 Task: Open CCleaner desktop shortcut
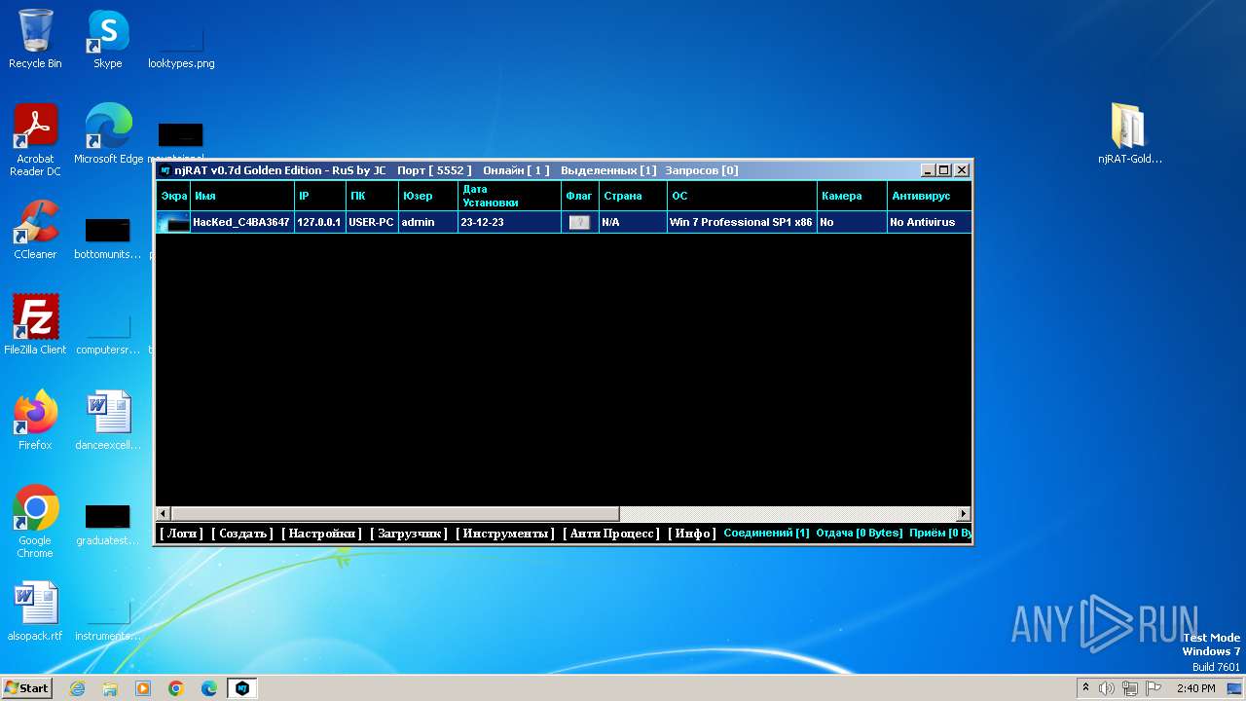click(35, 230)
